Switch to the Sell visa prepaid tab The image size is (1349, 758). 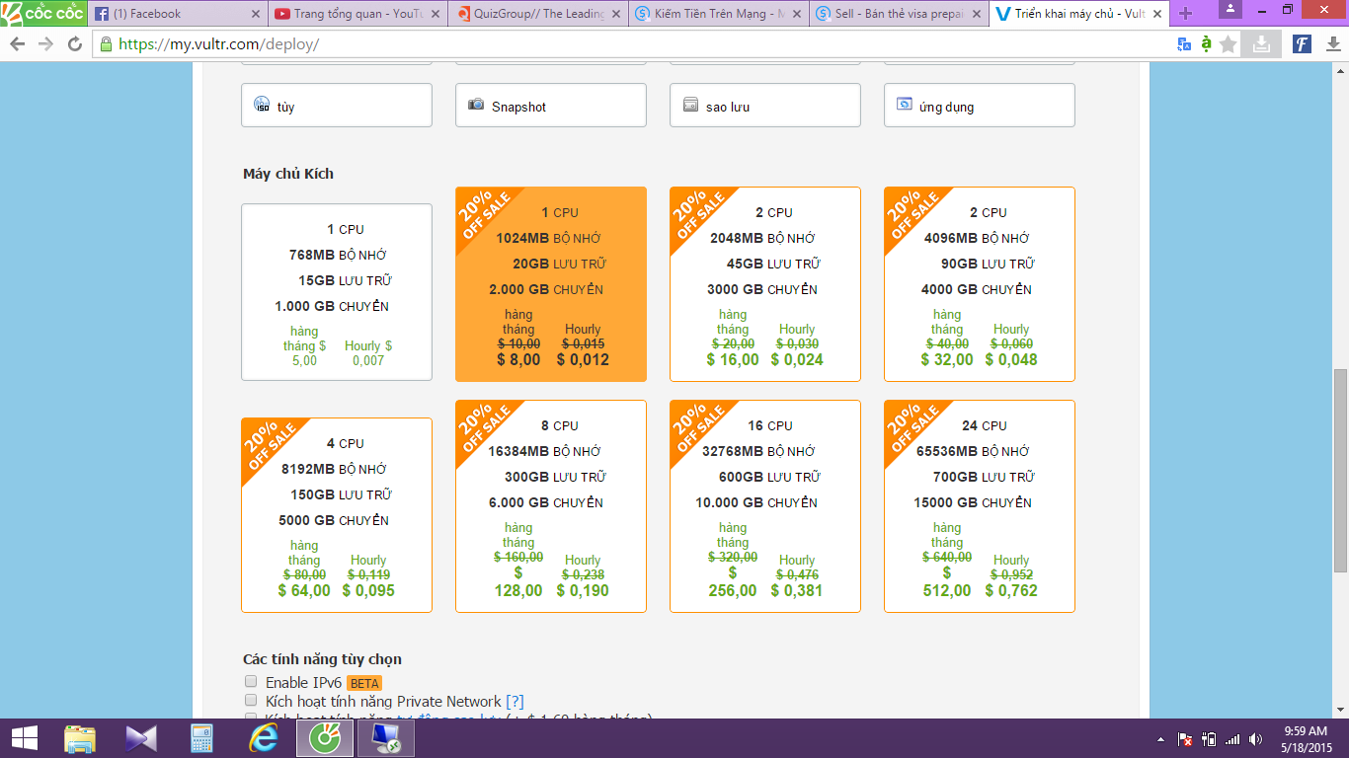point(897,14)
